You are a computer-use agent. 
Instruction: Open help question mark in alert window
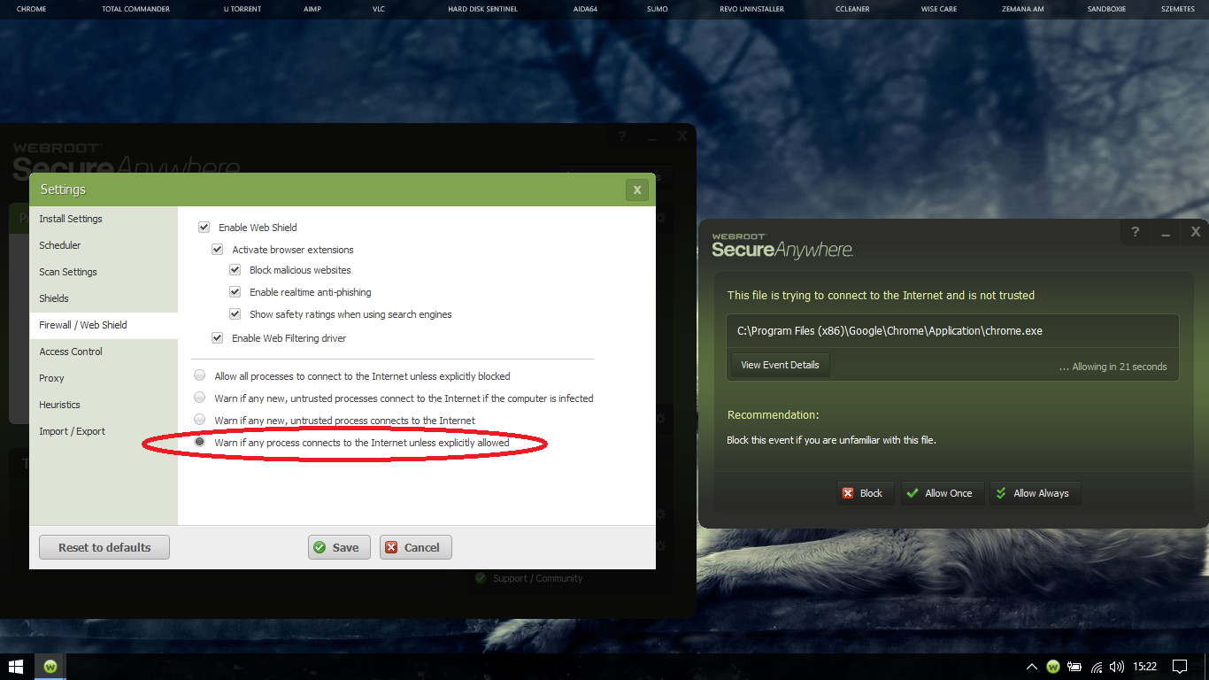point(1136,232)
